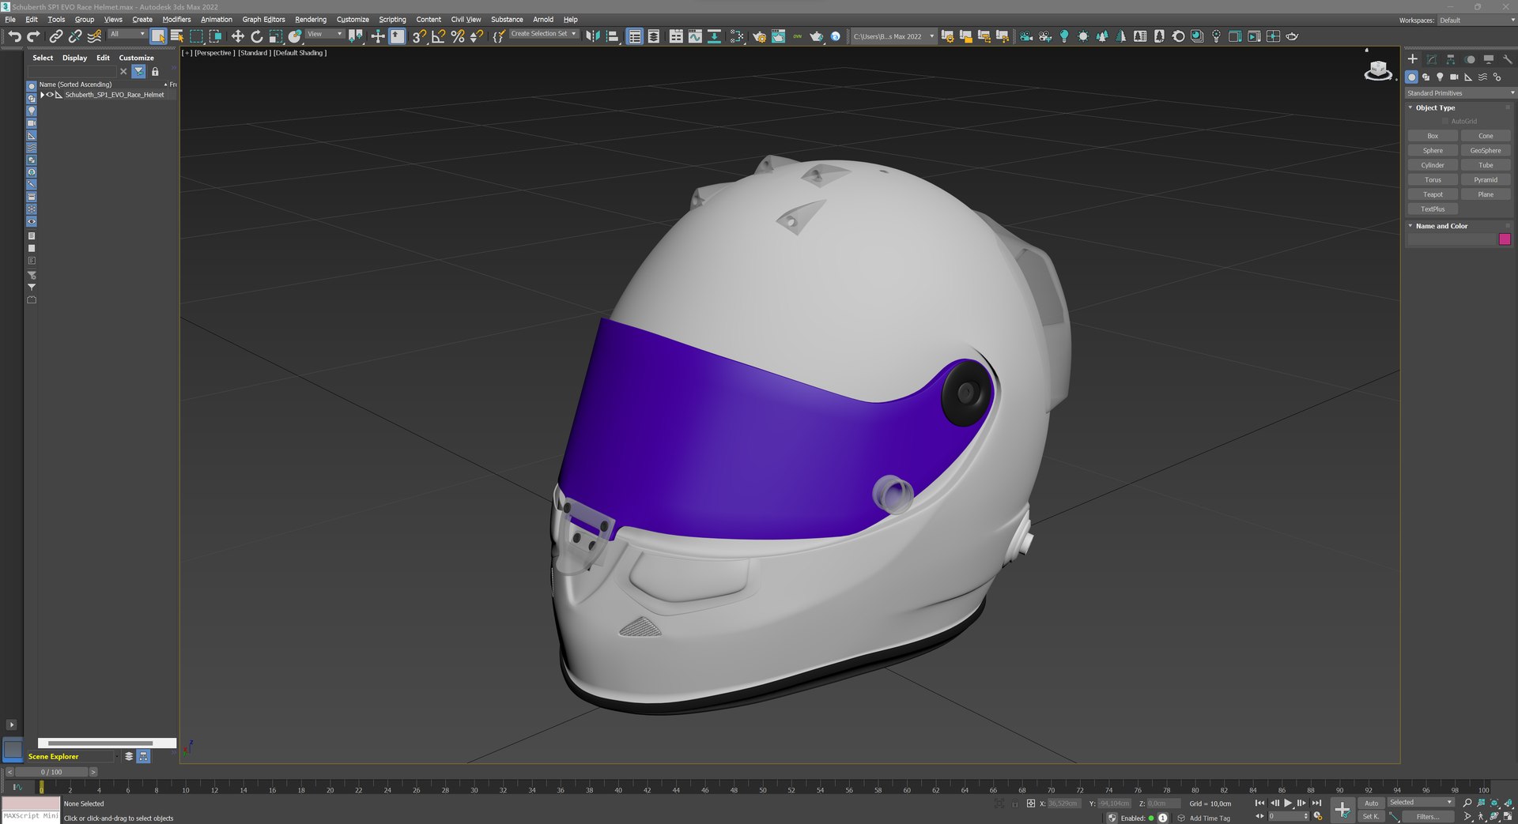The width and height of the screenshot is (1518, 824).
Task: Open the Arnold menu
Action: (x=543, y=20)
